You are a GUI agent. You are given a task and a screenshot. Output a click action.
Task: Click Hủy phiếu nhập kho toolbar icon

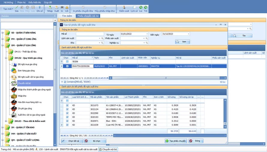pyautogui.click(x=105, y=7)
